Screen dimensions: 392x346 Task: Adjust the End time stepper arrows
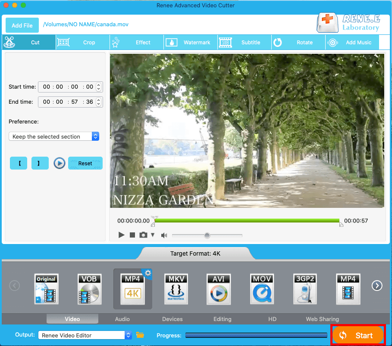tap(98, 102)
